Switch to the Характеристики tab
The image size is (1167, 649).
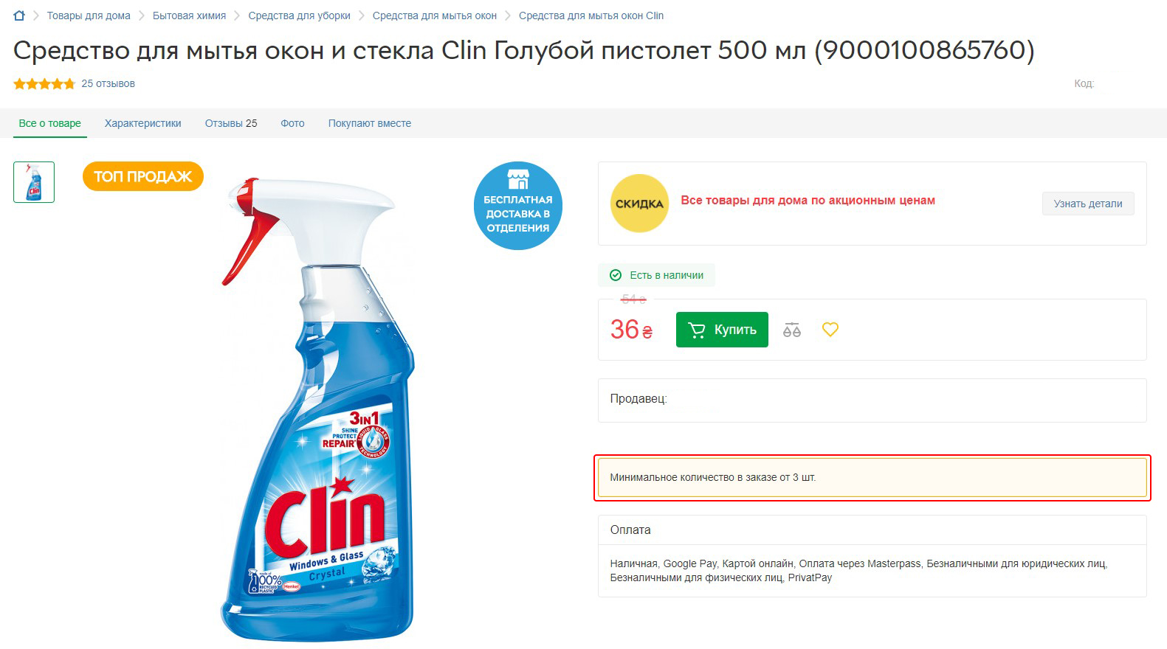pyautogui.click(x=142, y=123)
